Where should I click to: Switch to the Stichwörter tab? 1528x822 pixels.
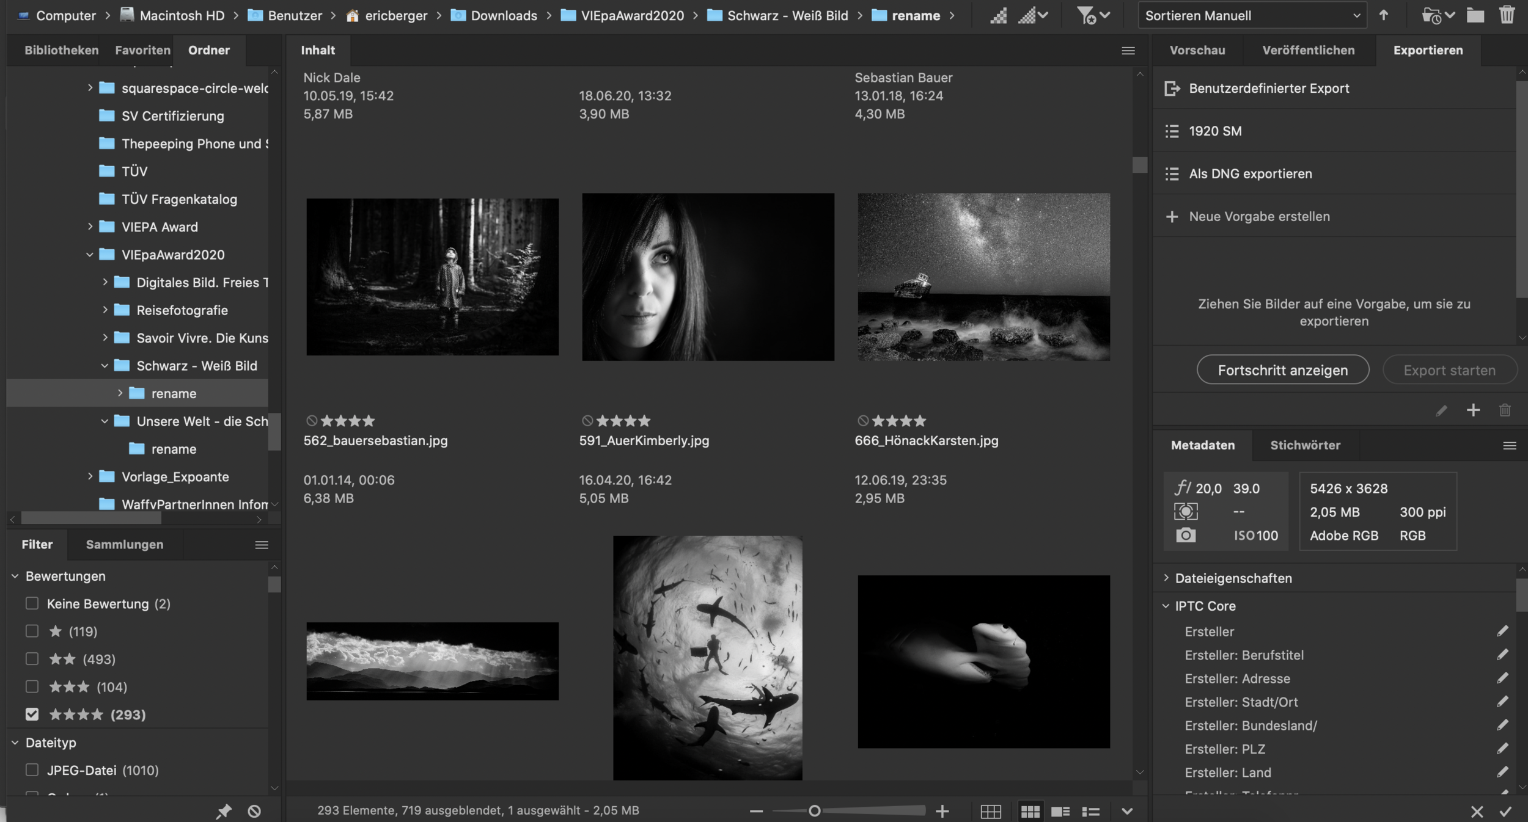(1305, 445)
